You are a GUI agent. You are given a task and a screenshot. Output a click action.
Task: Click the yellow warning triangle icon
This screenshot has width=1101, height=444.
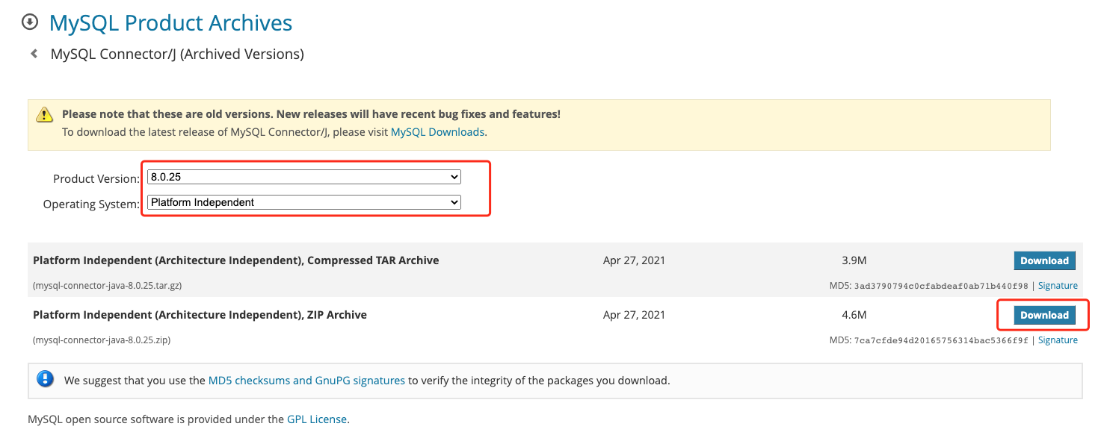click(x=45, y=115)
